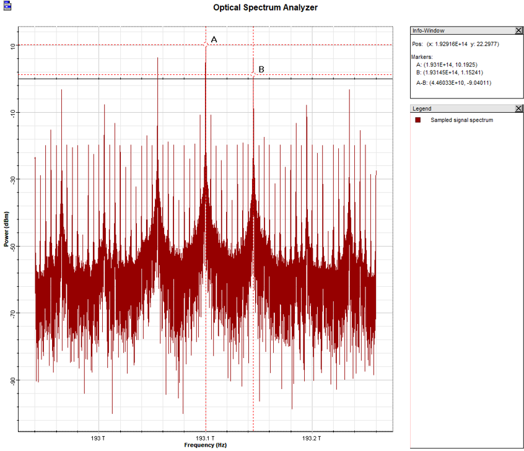The height and width of the screenshot is (451, 524).
Task: Click the 193 T frequency tick label
Action: (x=98, y=438)
